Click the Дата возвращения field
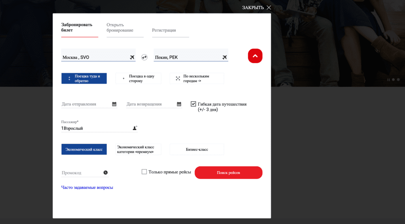 154,104
